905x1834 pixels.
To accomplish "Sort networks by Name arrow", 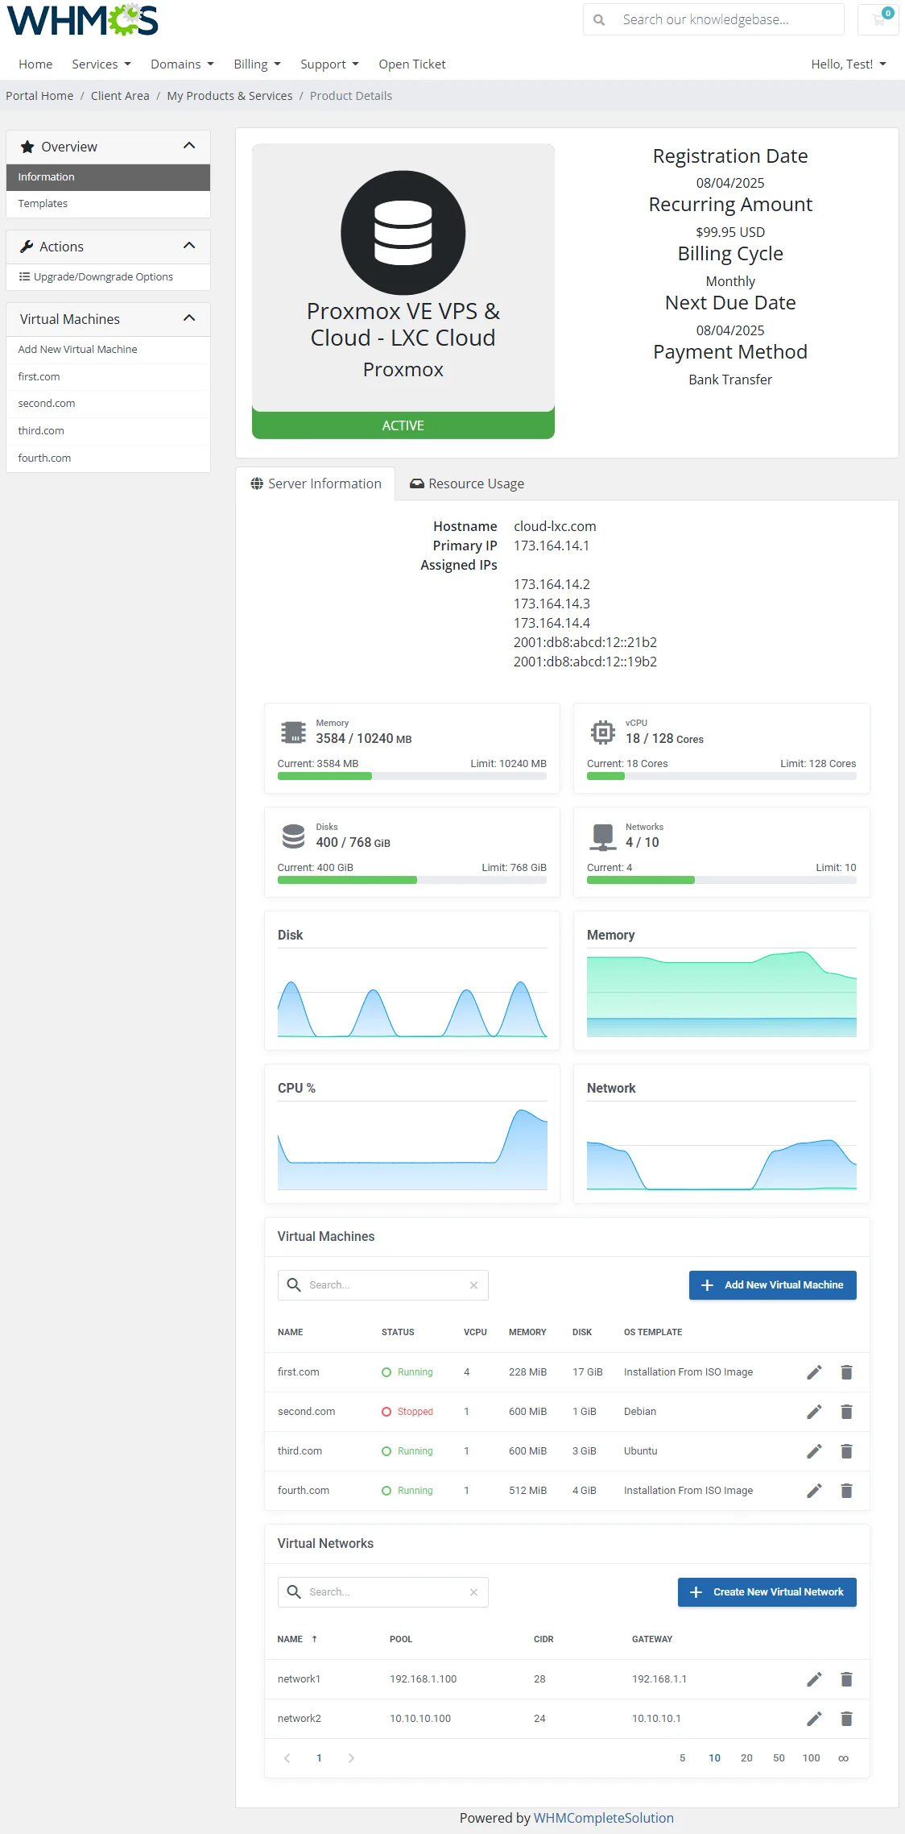I will (x=314, y=1639).
